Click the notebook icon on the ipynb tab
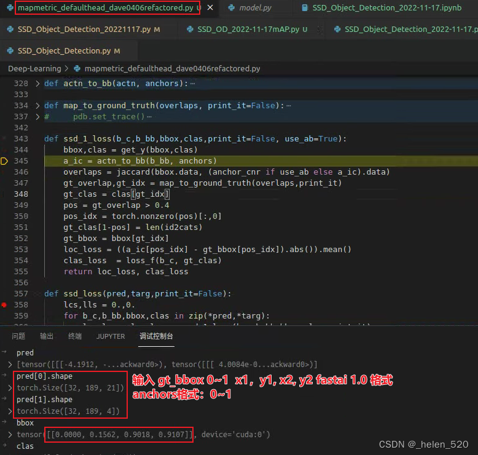Screen dimensions: 478x455 click(x=305, y=7)
